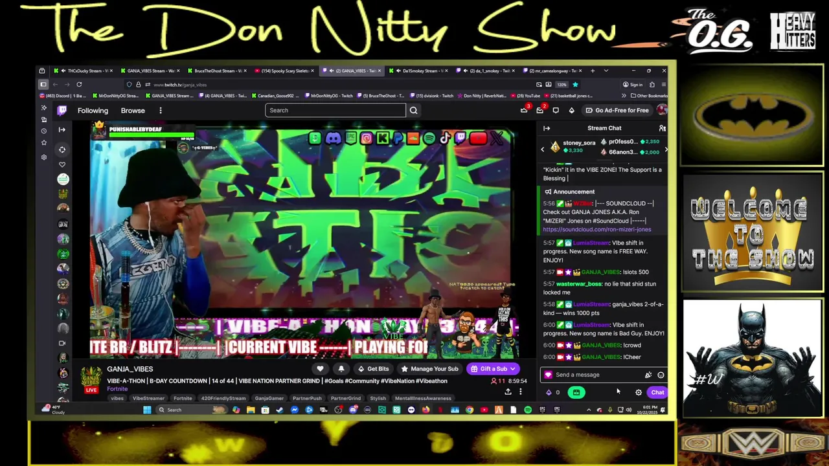
Task: Click Go Ad-Free for Free button
Action: tap(616, 110)
